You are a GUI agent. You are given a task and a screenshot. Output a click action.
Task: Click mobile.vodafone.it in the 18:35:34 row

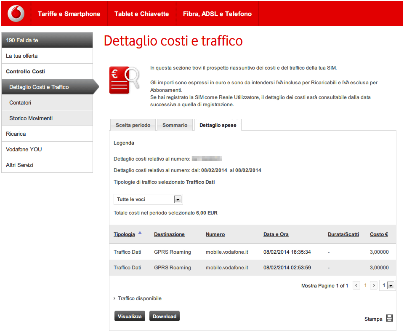(x=227, y=252)
